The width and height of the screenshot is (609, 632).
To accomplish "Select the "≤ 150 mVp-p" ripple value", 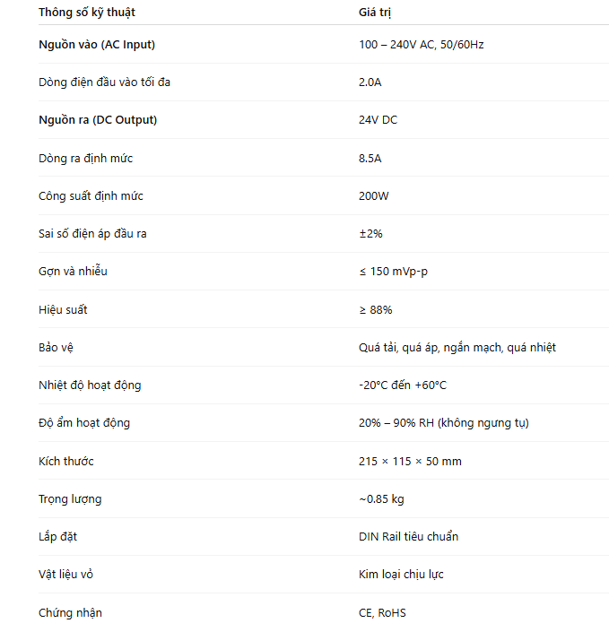I will (x=393, y=272).
